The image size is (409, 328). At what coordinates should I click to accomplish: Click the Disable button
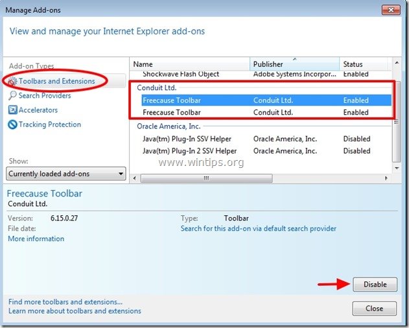point(375,284)
